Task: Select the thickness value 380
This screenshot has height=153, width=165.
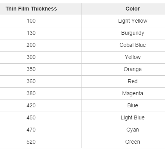Action: click(x=31, y=93)
